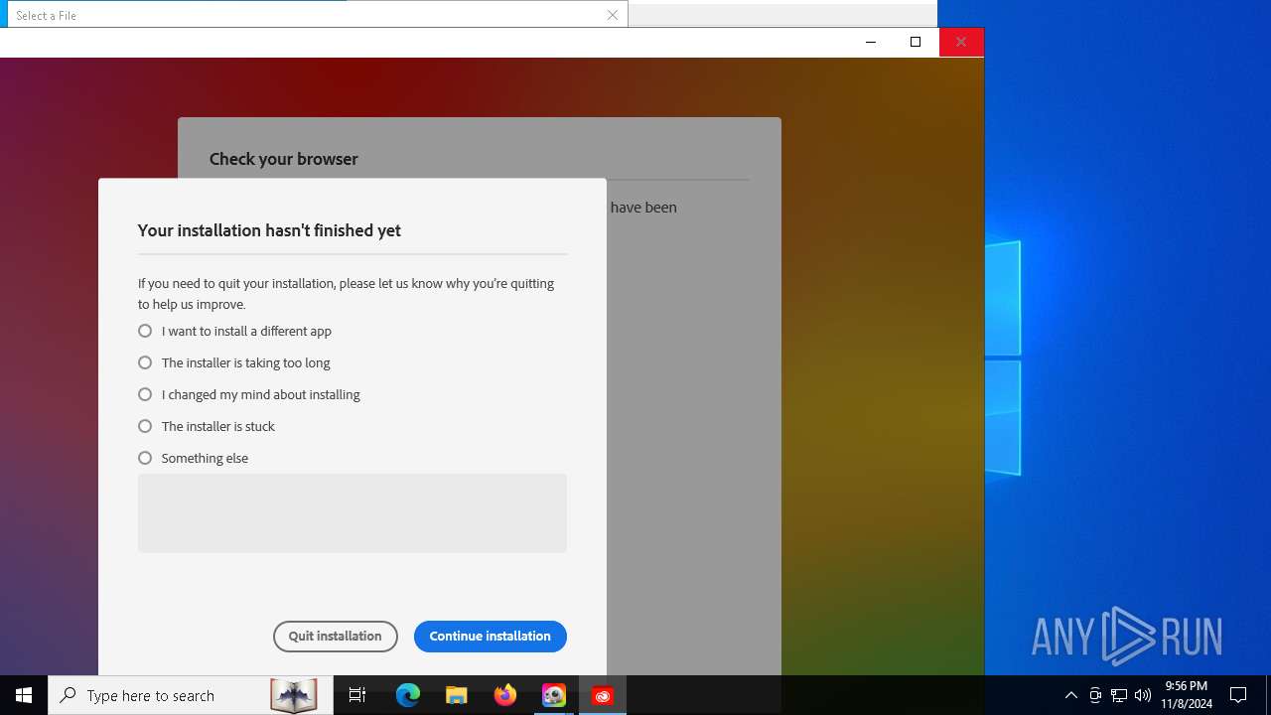Click Continue installation button
The height and width of the screenshot is (715, 1271).
491,637
